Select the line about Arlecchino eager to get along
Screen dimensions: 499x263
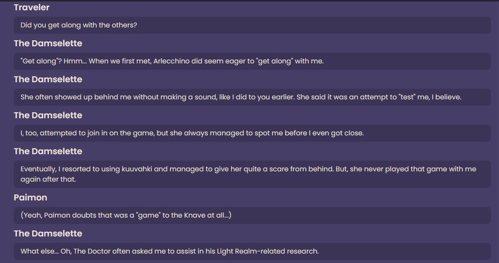[252, 61]
